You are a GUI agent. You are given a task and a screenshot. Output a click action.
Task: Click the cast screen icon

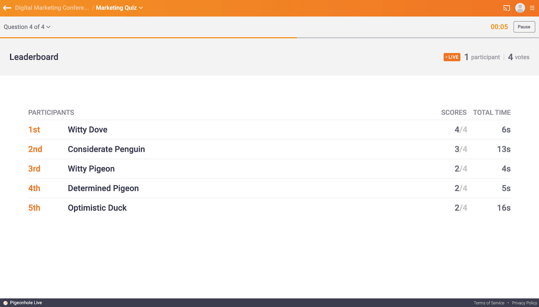coord(506,8)
